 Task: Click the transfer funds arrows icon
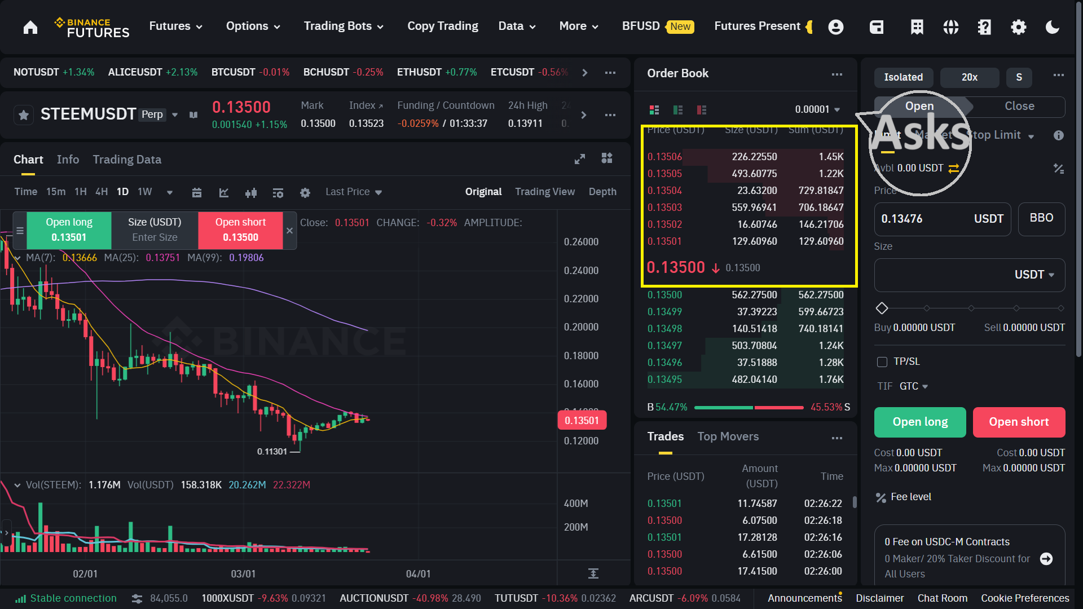[x=954, y=168]
